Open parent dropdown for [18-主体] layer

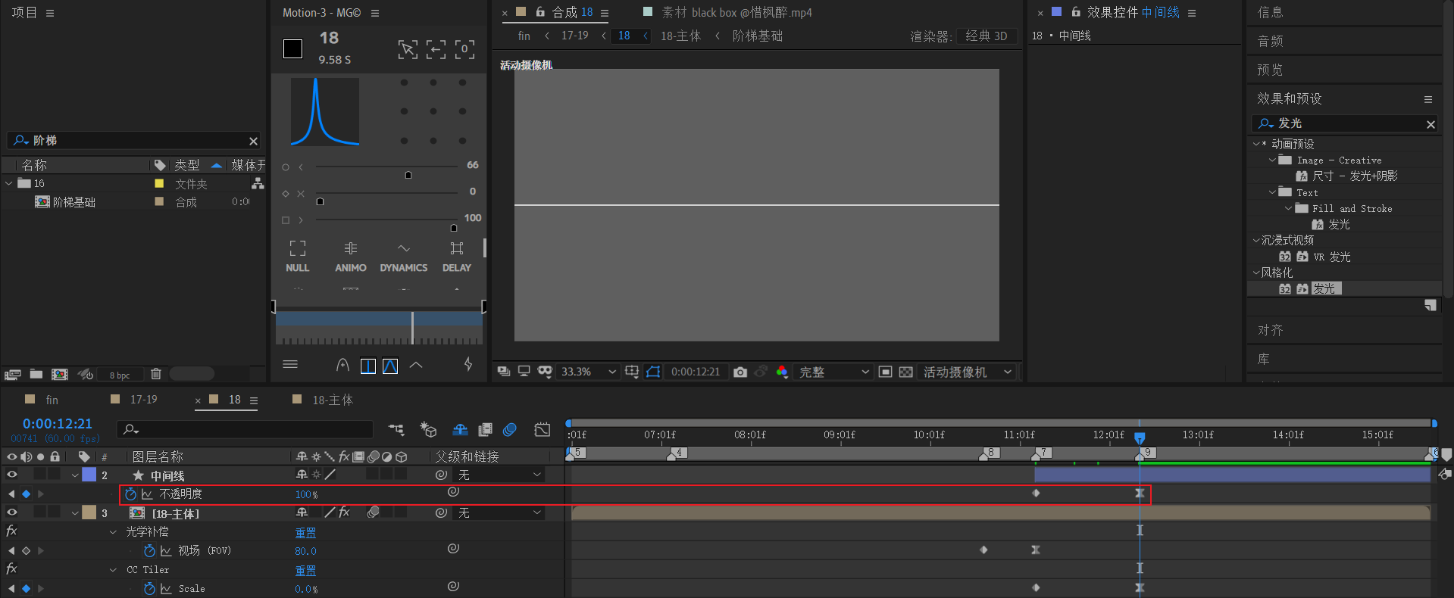pos(499,512)
